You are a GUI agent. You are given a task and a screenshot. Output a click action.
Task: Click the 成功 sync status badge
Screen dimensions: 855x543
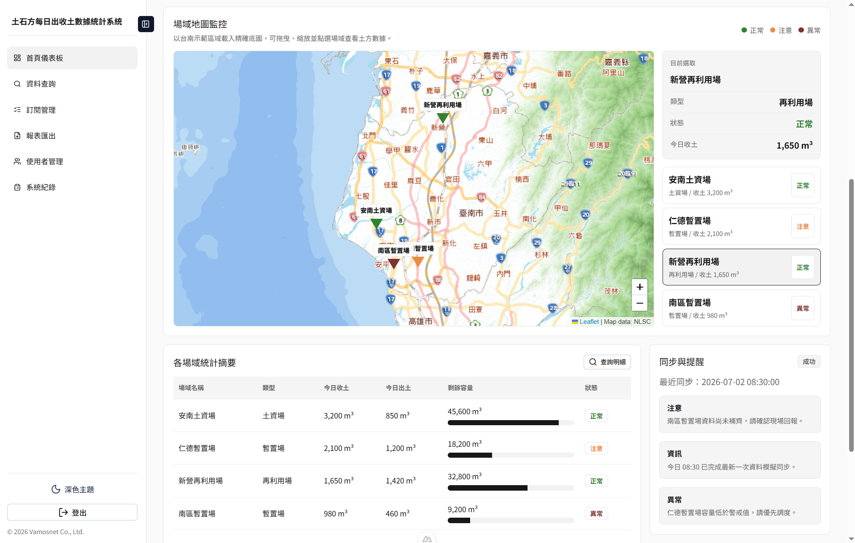(809, 361)
